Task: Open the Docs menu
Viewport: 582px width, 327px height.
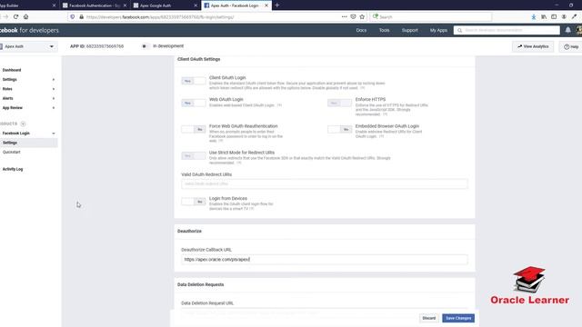Action: pos(361,30)
